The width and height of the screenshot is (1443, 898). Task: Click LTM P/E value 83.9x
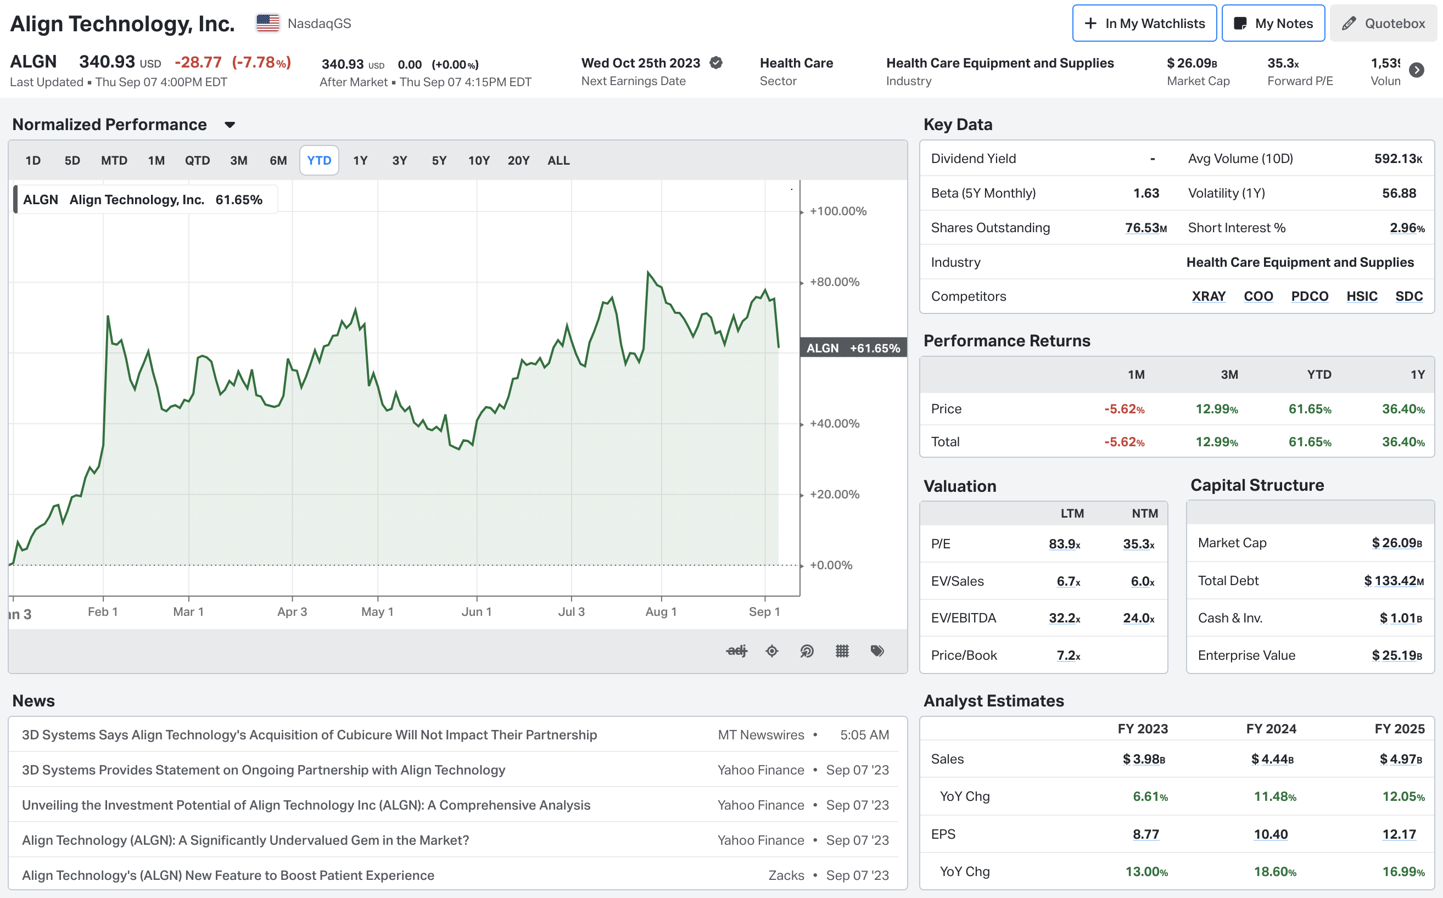(1064, 544)
